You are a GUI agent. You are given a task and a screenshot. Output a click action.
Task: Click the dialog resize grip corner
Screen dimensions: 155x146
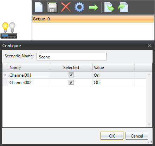click(x=150, y=141)
